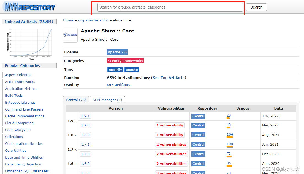Screen dimensions: 304x174
Task: Focus the search groups, artifacts field
Action: tap(170, 7)
